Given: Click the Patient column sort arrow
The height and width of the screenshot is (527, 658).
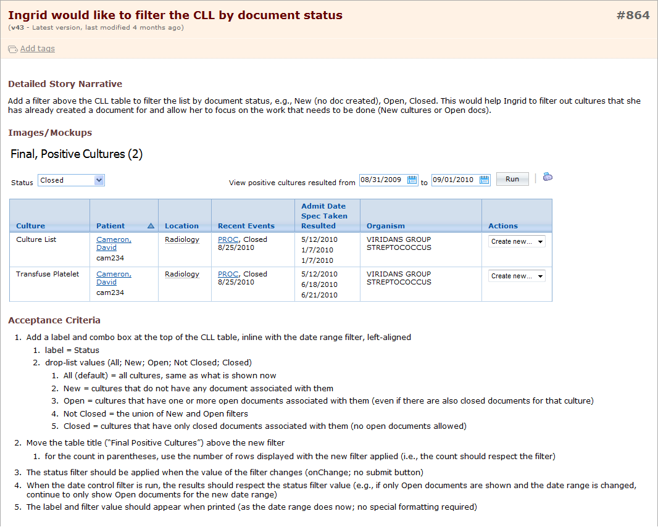Looking at the screenshot, I should (x=151, y=226).
